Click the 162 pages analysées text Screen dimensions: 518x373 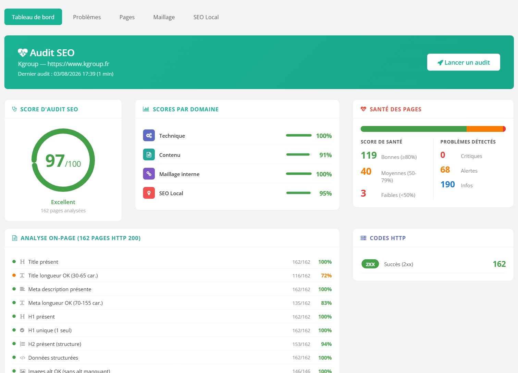click(x=63, y=211)
